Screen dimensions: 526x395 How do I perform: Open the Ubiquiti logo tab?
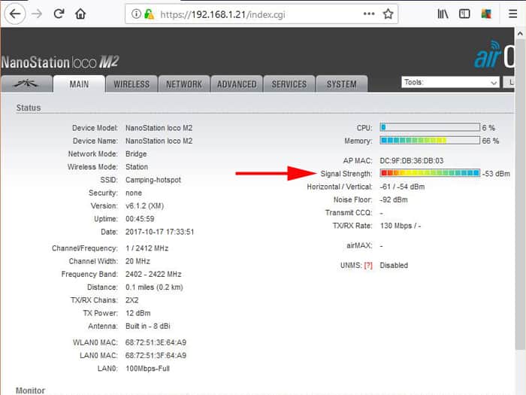27,84
